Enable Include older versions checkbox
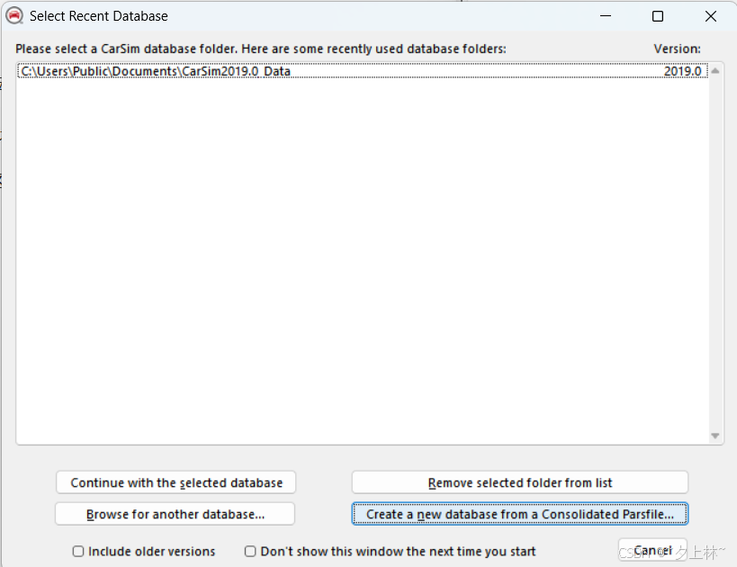The image size is (737, 567). click(78, 551)
